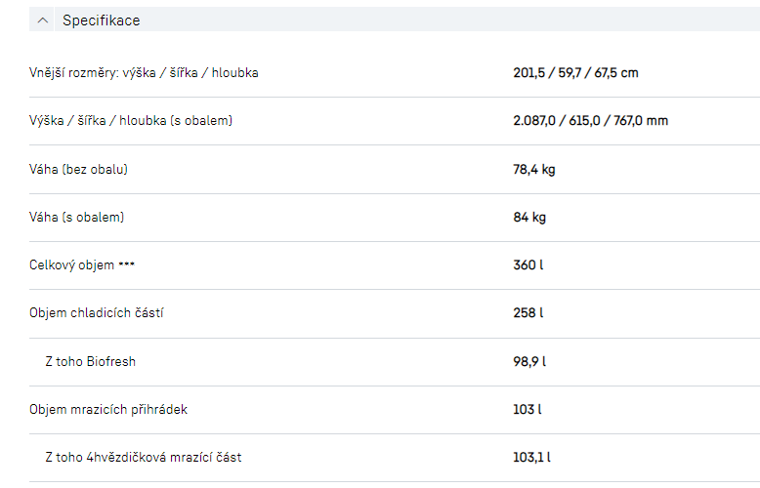The width and height of the screenshot is (760, 488).
Task: Click the Váha (s obalem) label
Action: (76, 218)
